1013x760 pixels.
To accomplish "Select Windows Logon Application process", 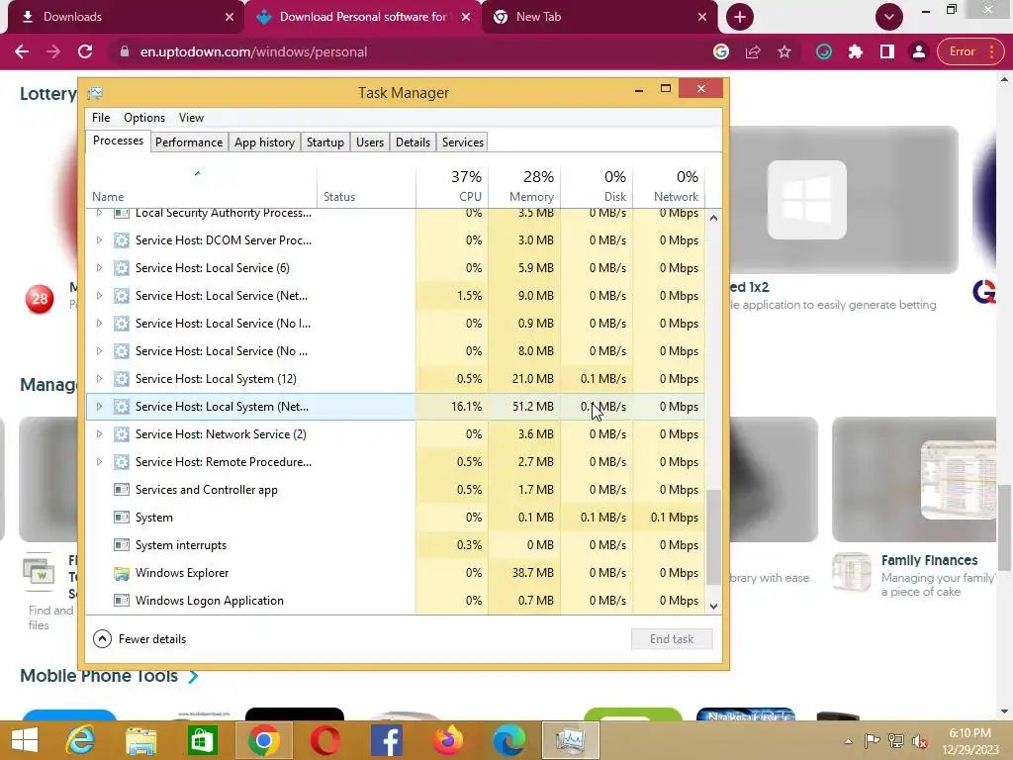I will (396, 601).
